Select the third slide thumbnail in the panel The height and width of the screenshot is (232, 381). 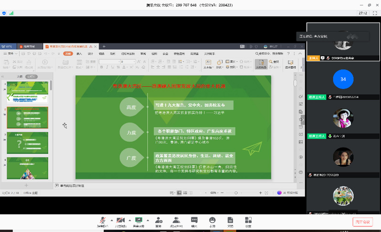pos(27,142)
